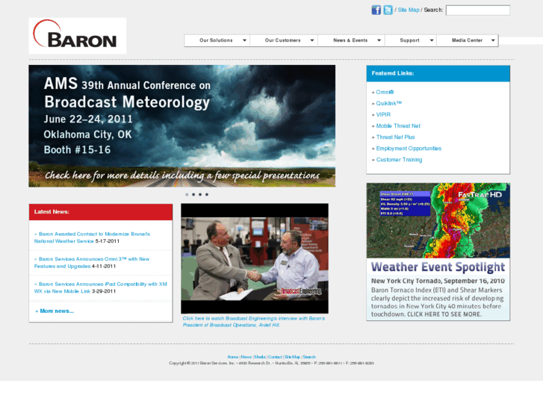Open the Quiklink featured link
The height and width of the screenshot is (407, 543).
[389, 103]
